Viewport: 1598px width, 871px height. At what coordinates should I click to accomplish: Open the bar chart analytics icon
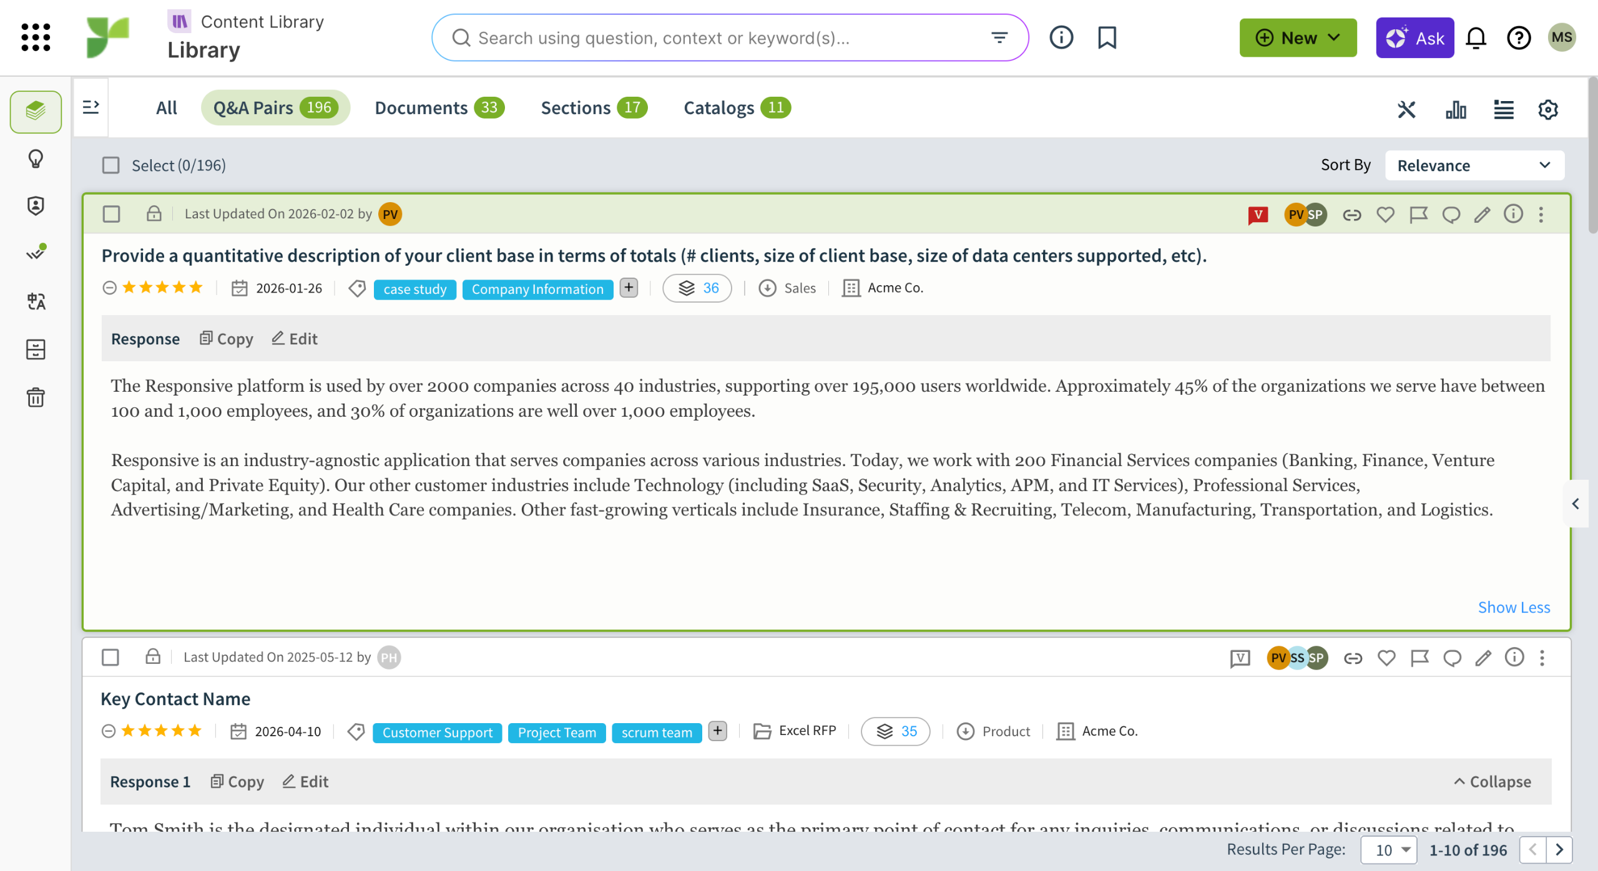(1456, 110)
